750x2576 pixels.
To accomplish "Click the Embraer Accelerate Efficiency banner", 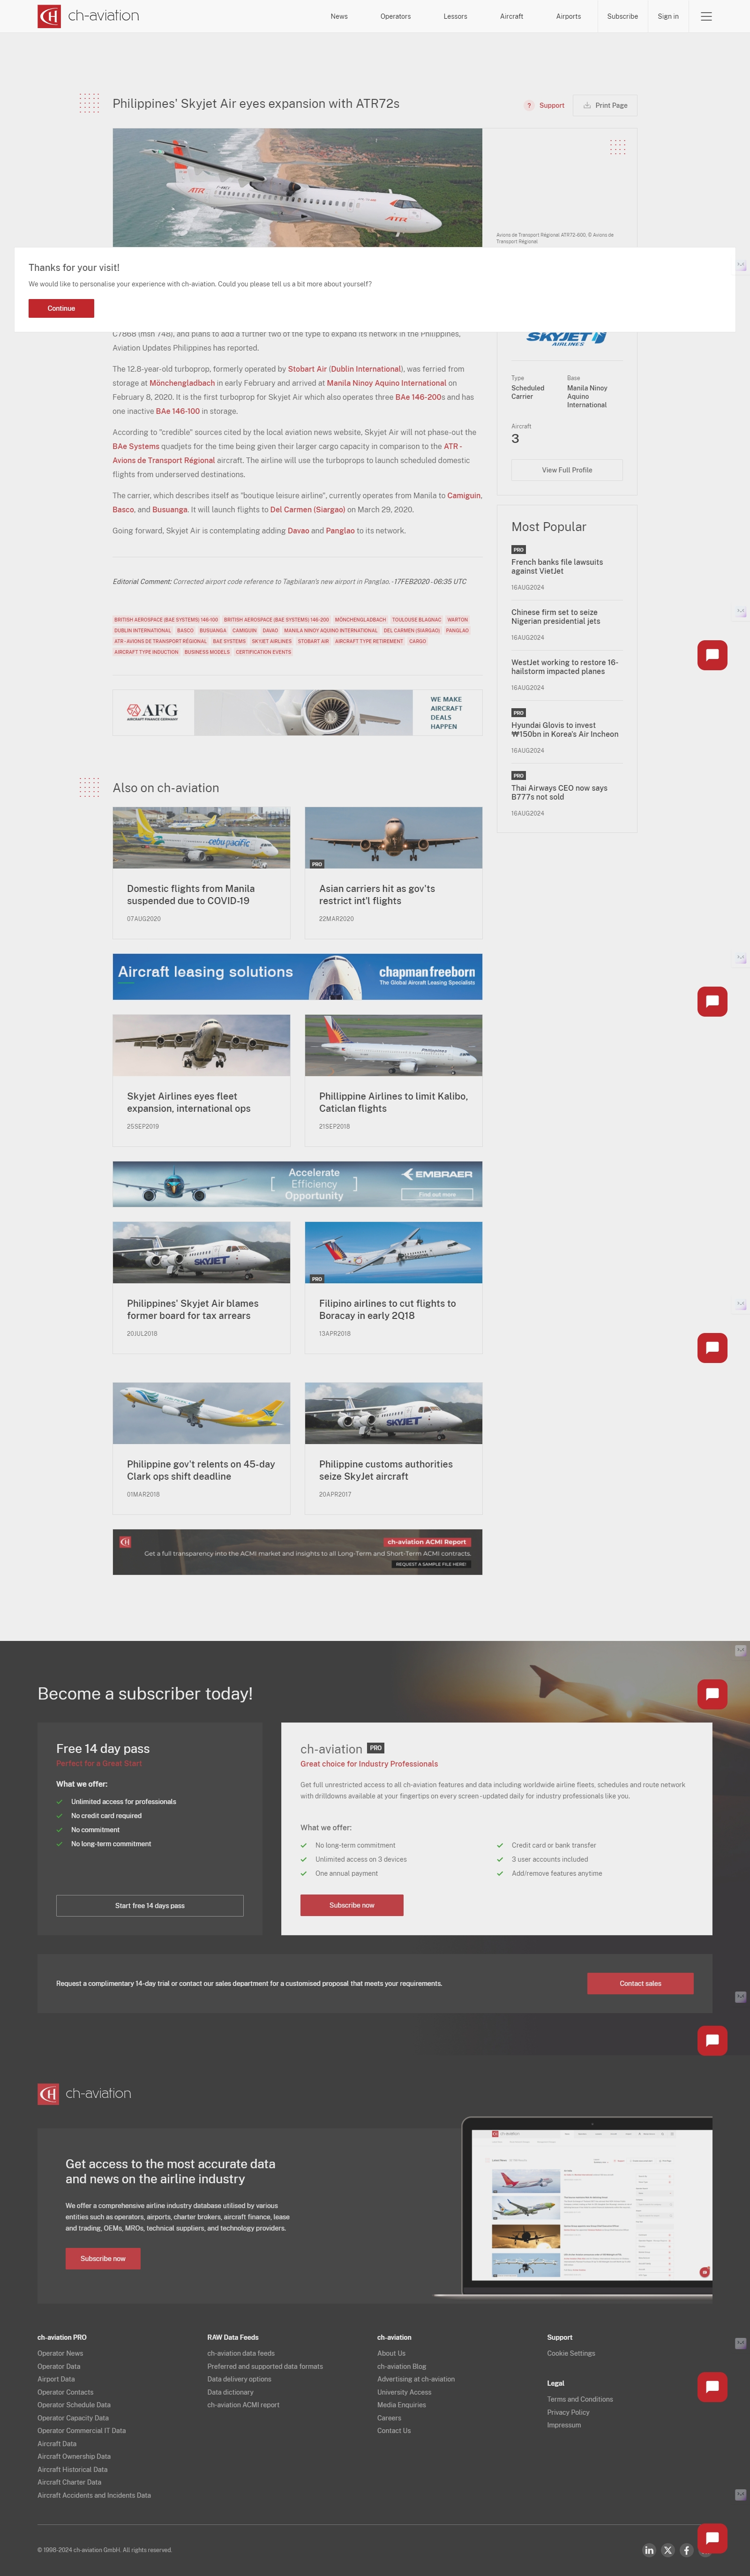I will (x=297, y=1184).
